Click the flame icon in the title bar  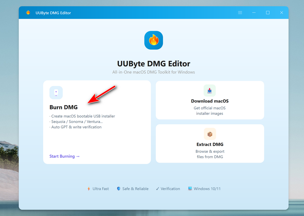point(28,12)
